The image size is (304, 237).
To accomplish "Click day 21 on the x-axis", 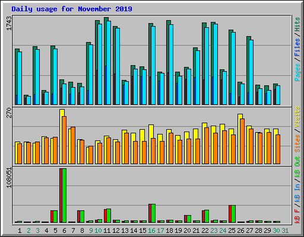I will [x=196, y=230].
